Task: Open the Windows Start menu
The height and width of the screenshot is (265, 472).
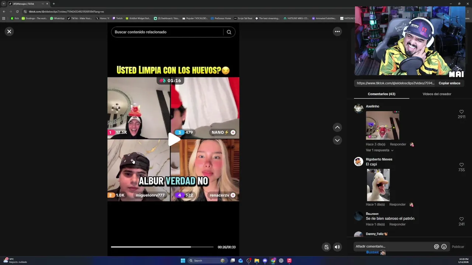Action: tap(183, 261)
